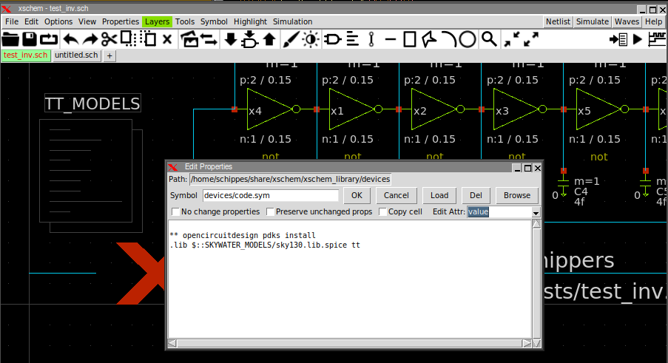This screenshot has height=363, width=668.
Task: Open the Simulation menu
Action: click(x=292, y=21)
